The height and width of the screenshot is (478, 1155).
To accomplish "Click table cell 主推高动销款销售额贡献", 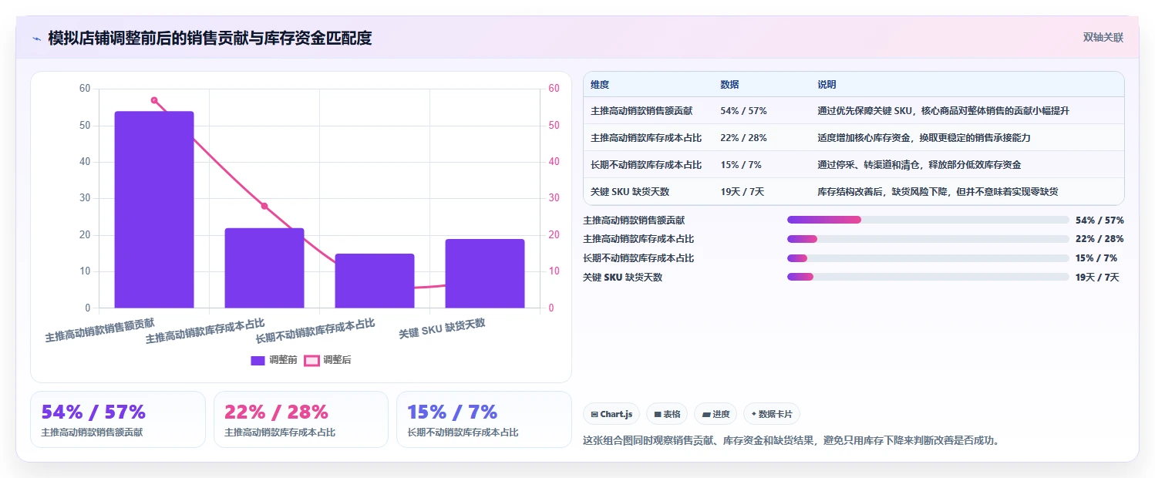I will (641, 111).
